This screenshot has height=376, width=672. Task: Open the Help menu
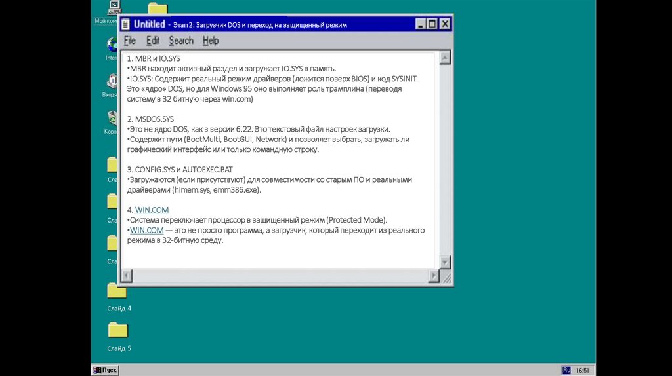211,41
